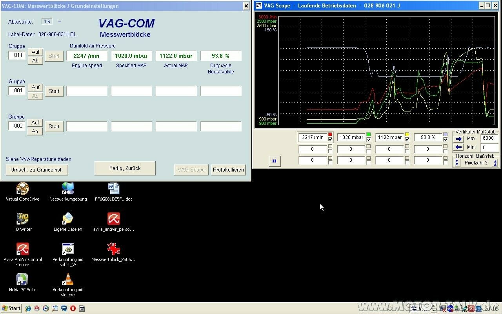Click the 93.8 % Duty cycle value in VAG-COM

point(221,56)
